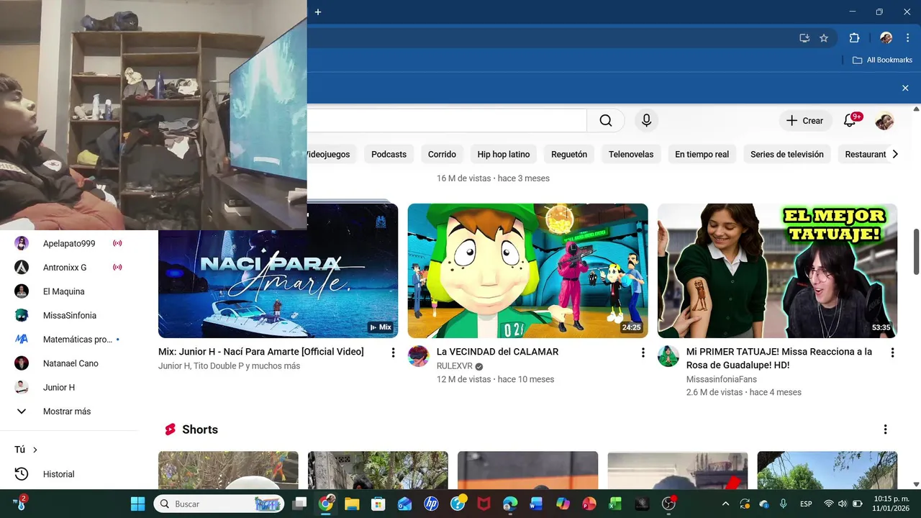
Task: Open Chrome profile avatar
Action: pyautogui.click(x=886, y=38)
